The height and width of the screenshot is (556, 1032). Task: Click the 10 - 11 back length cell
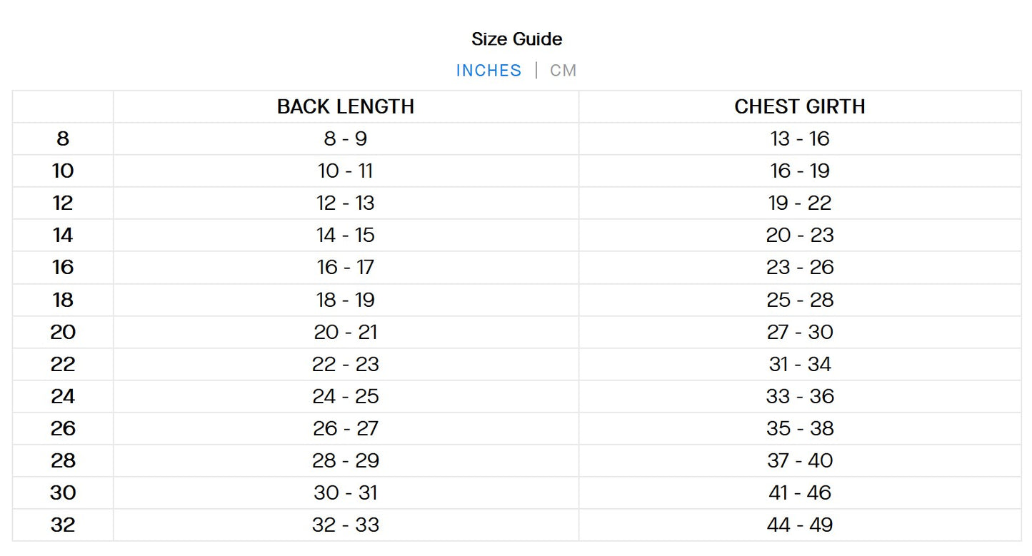[346, 171]
